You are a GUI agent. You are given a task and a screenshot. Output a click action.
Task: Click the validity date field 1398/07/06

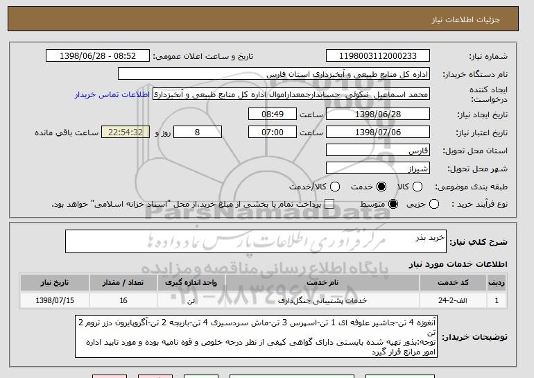pos(378,132)
